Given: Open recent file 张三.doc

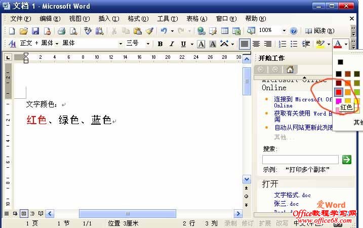Looking at the screenshot, I should coord(286,204).
